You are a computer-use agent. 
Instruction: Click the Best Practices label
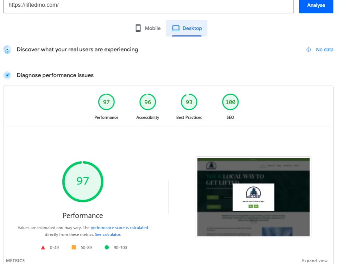tap(189, 118)
